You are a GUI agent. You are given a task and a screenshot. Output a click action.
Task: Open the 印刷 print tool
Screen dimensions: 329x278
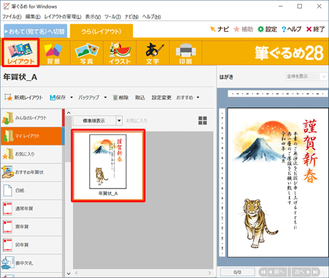pos(186,53)
